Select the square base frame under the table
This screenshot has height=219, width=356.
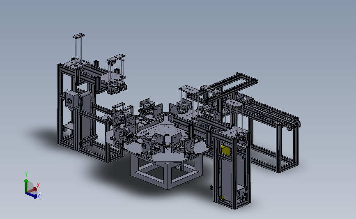(x=167, y=171)
